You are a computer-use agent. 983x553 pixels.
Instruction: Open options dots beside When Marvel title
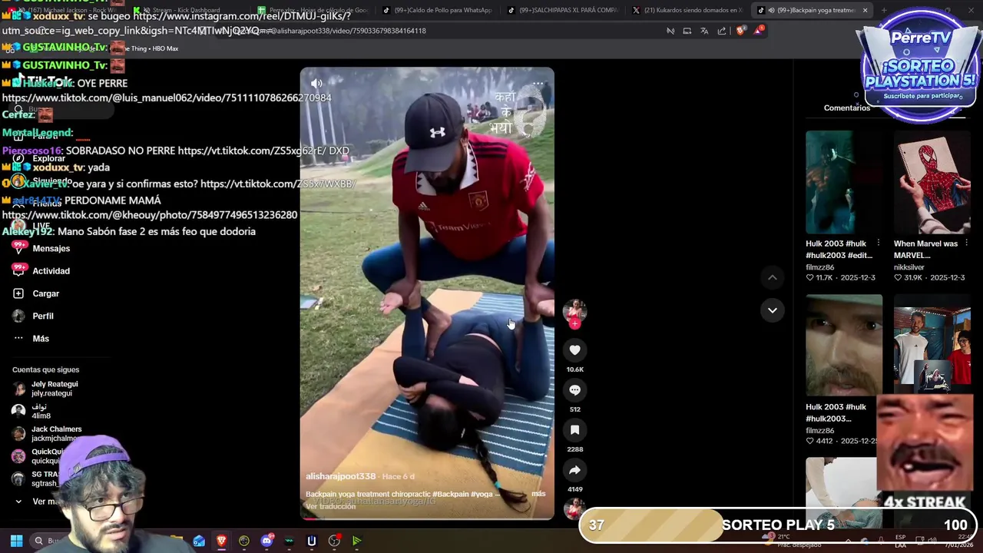[x=966, y=243]
